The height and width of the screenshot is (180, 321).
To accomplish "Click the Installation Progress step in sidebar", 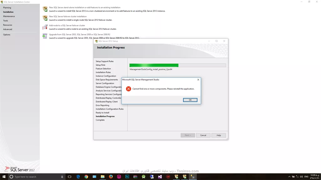I will pyautogui.click(x=105, y=116).
